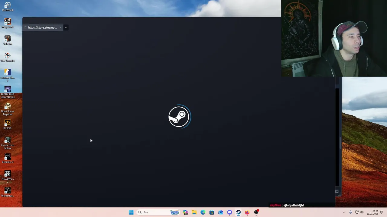Select the R.E.P.O. desktop icon
The height and width of the screenshot is (217, 387).
point(8,124)
